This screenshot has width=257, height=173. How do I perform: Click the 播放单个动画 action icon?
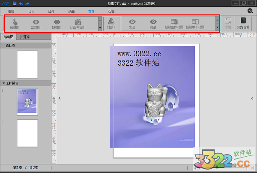pos(195,23)
